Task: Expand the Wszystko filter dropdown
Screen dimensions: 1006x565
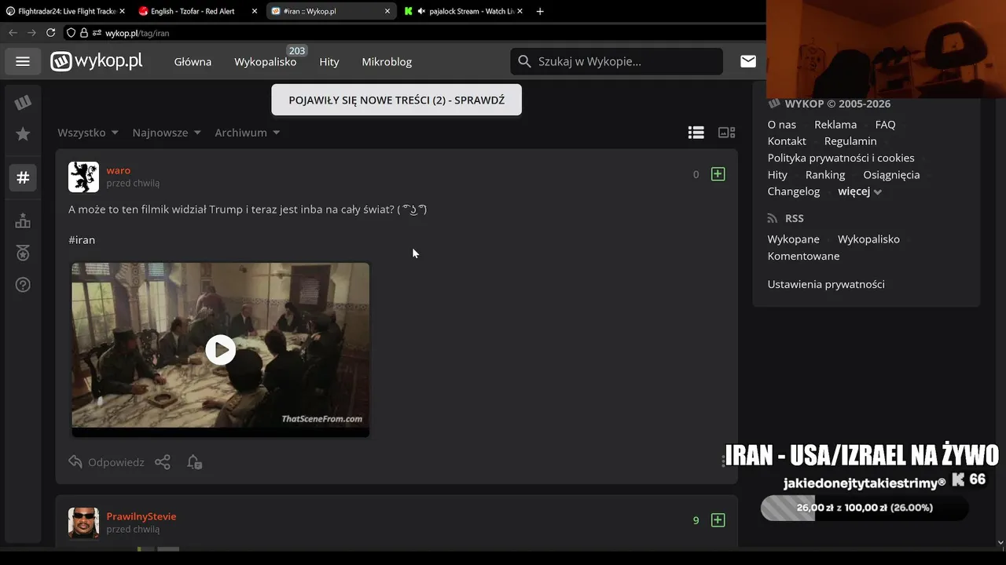Action: pos(88,133)
